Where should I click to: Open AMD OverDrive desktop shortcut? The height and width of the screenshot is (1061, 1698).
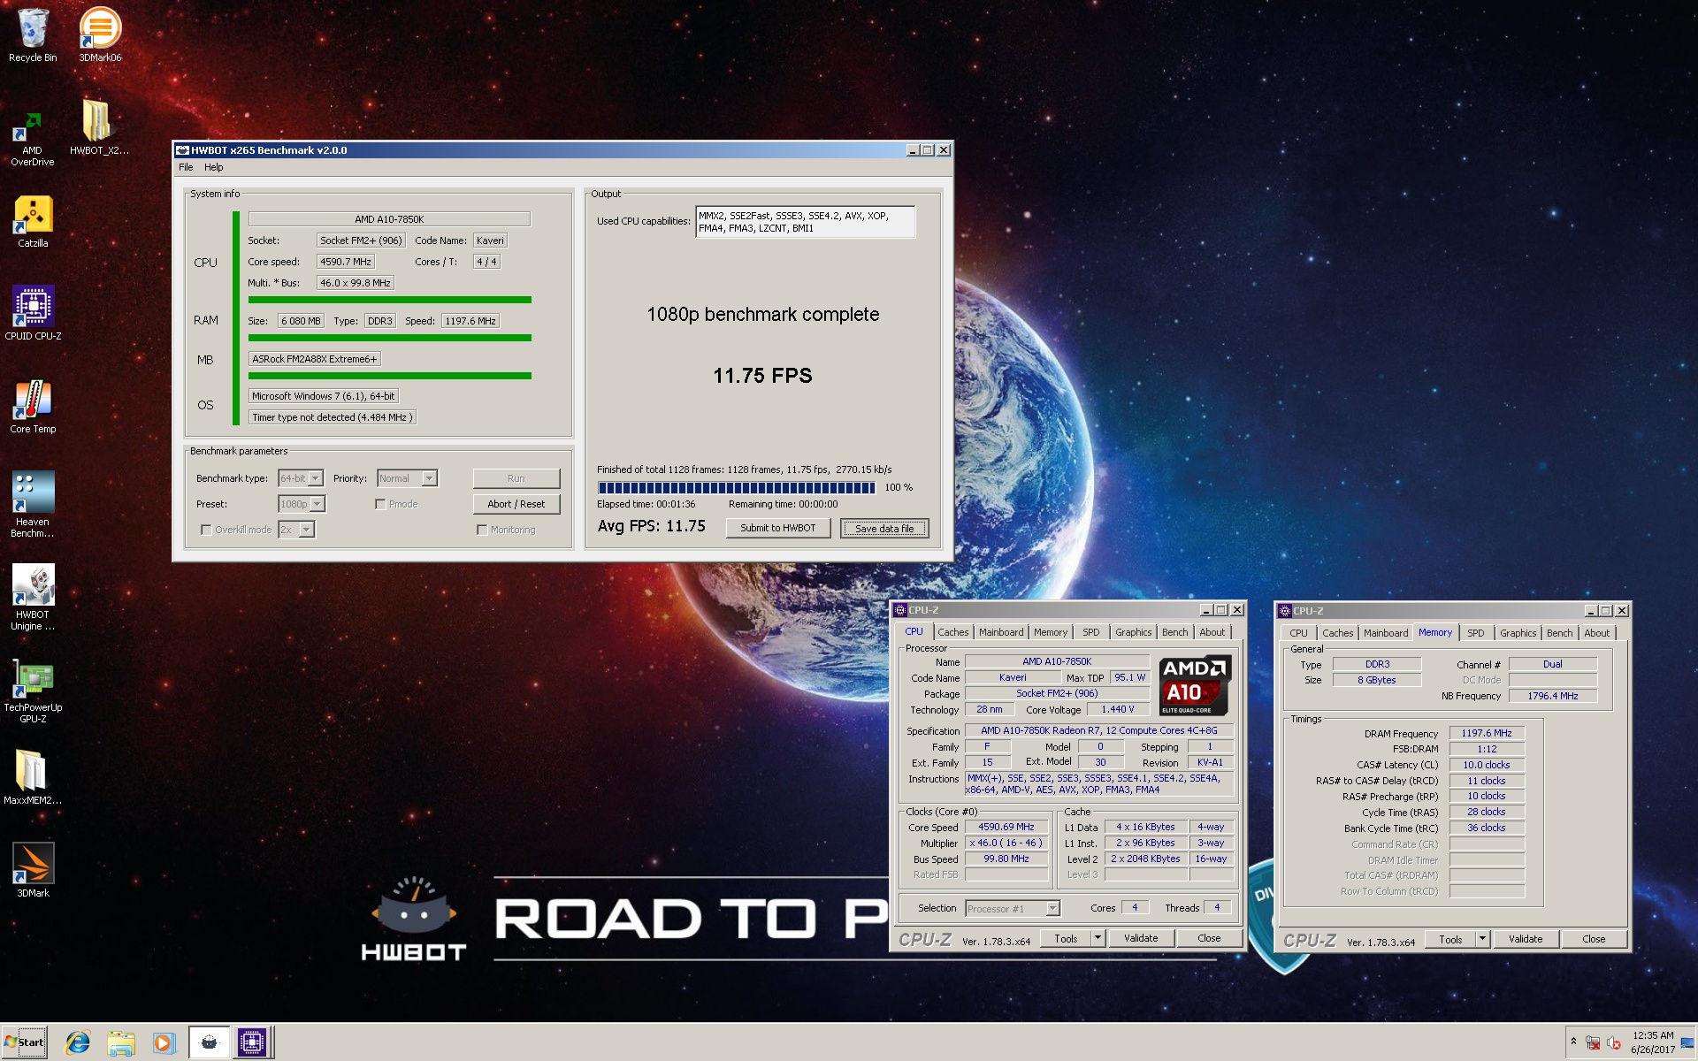(x=33, y=139)
